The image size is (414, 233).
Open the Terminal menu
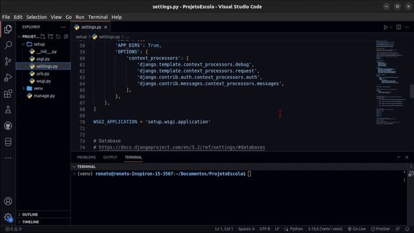tap(98, 17)
